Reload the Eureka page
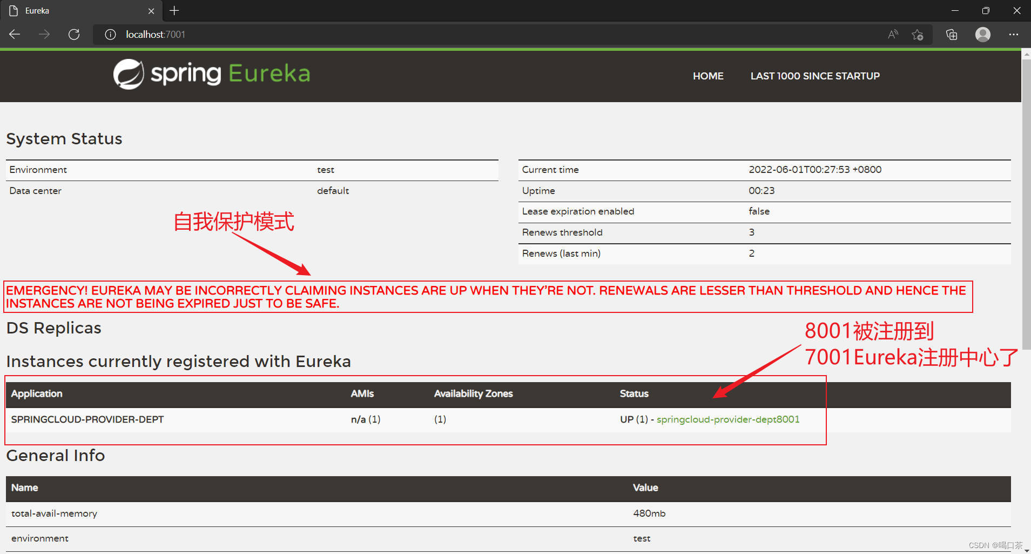Viewport: 1031px width, 554px height. click(x=74, y=35)
